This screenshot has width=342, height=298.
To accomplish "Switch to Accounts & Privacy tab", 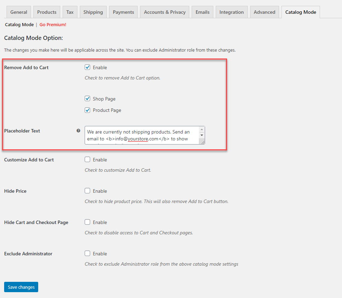I will 165,12.
